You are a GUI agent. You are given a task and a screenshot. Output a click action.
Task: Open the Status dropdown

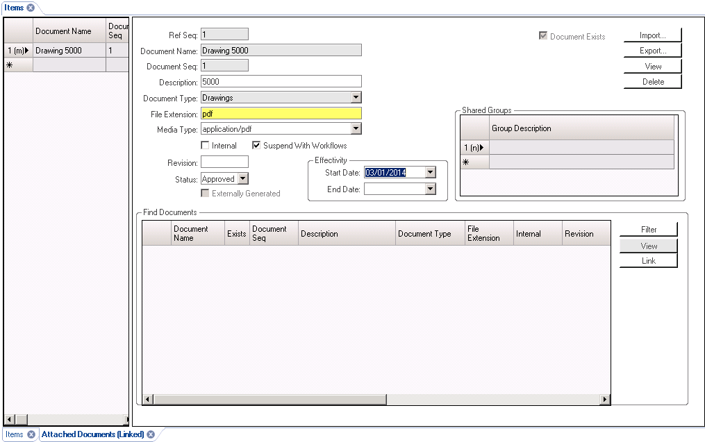(x=242, y=179)
